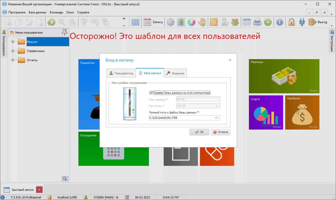
Task: Open the Протокол TCP/IP dropdown
Action: [217, 106]
